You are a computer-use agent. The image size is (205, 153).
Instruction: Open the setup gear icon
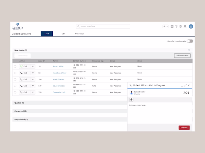coord(181,27)
